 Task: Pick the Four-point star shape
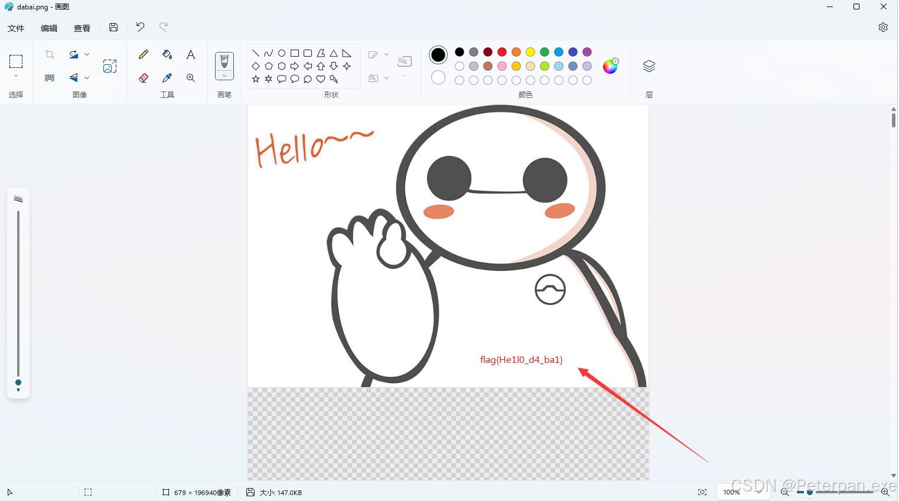347,66
